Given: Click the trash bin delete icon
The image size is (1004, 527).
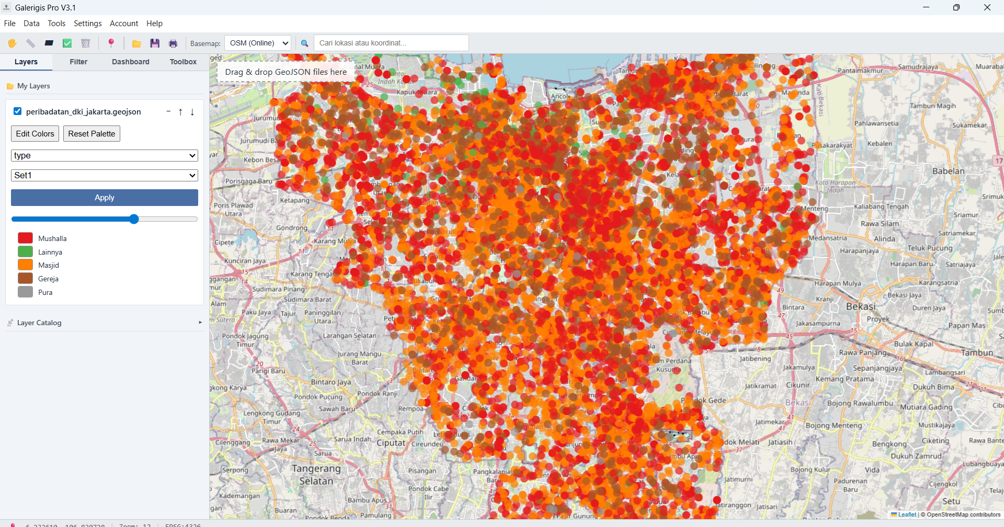Looking at the screenshot, I should (x=86, y=43).
